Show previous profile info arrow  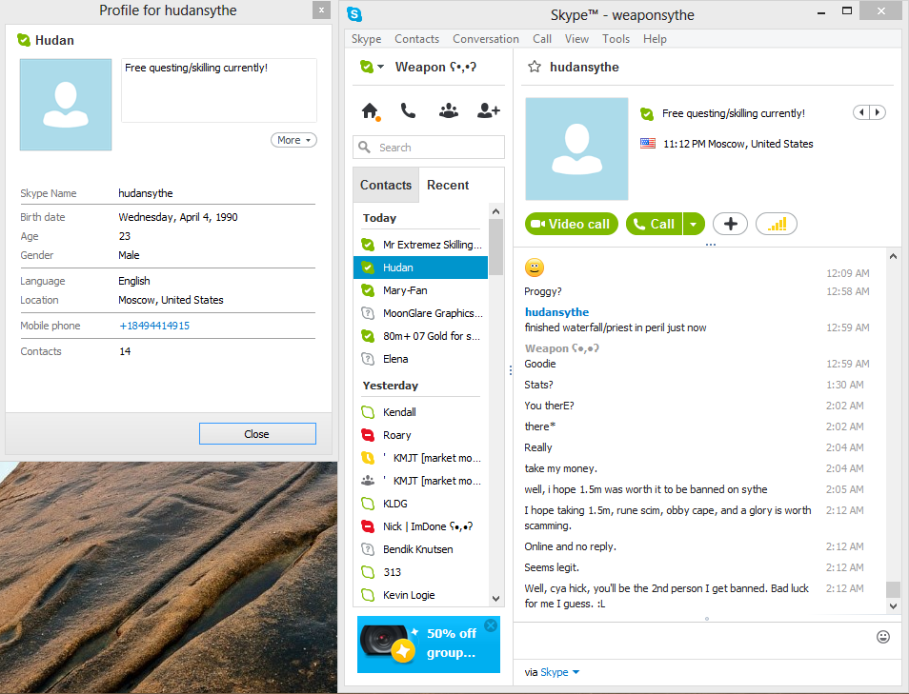pos(861,112)
